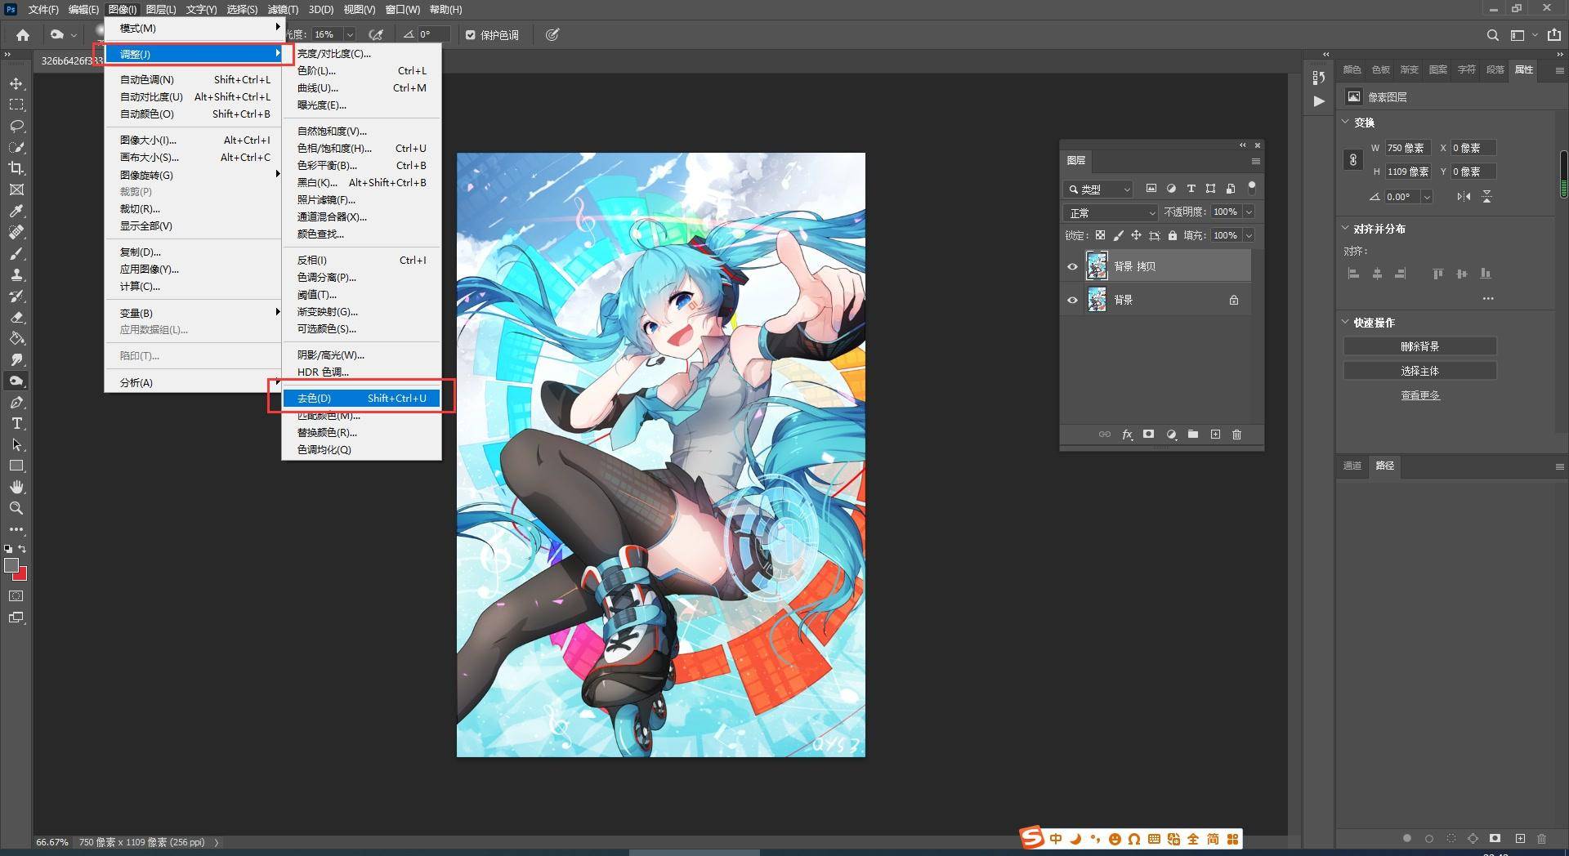1569x856 pixels.
Task: Open the 文件(F) menu
Action: 43,9
